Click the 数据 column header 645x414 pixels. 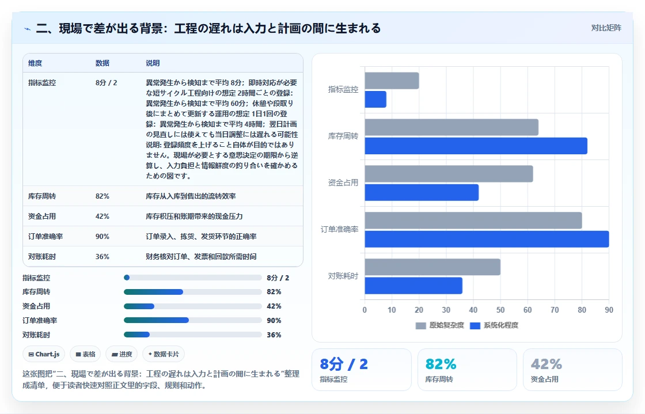(103, 63)
